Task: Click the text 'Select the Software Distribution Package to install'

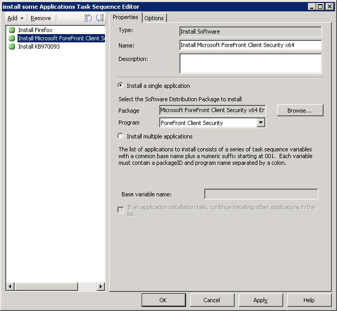Action: pos(180,99)
